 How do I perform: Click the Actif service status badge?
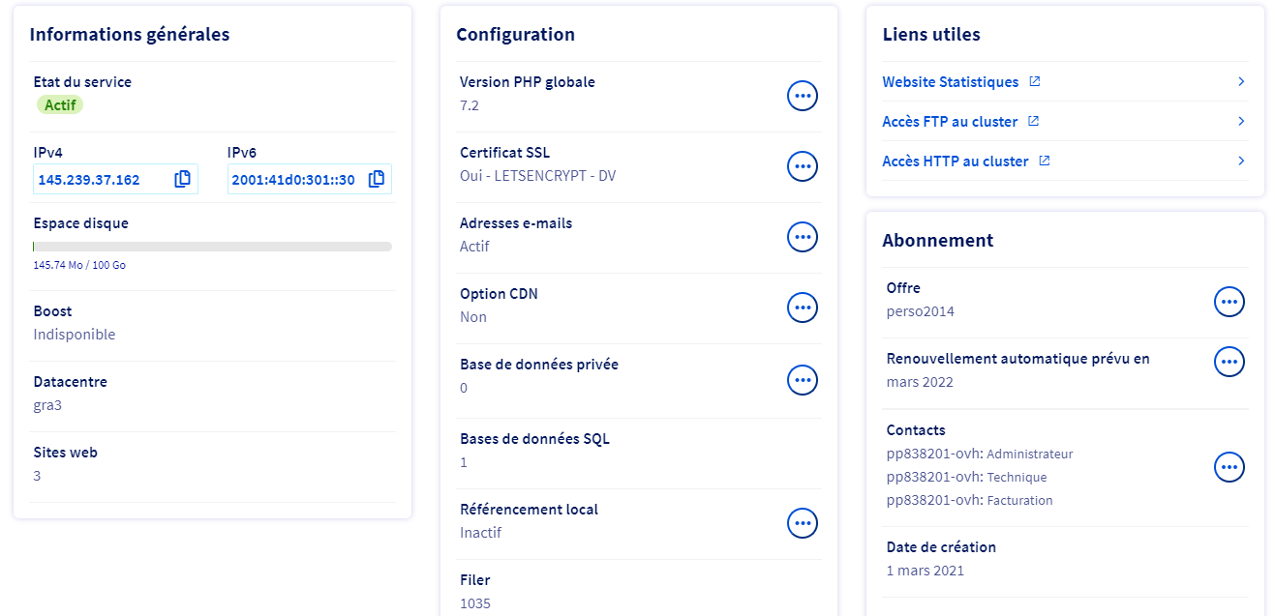(x=60, y=104)
